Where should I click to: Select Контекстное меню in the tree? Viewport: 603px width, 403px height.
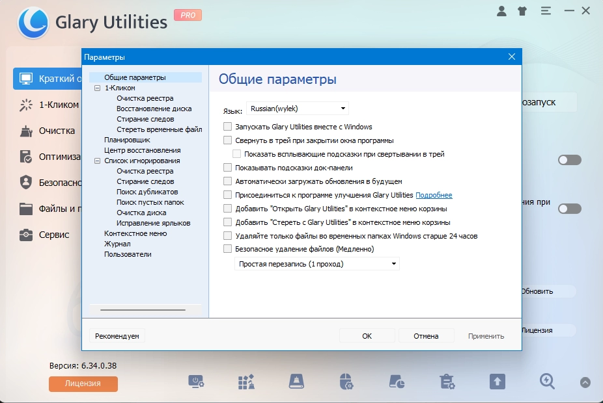(x=135, y=233)
